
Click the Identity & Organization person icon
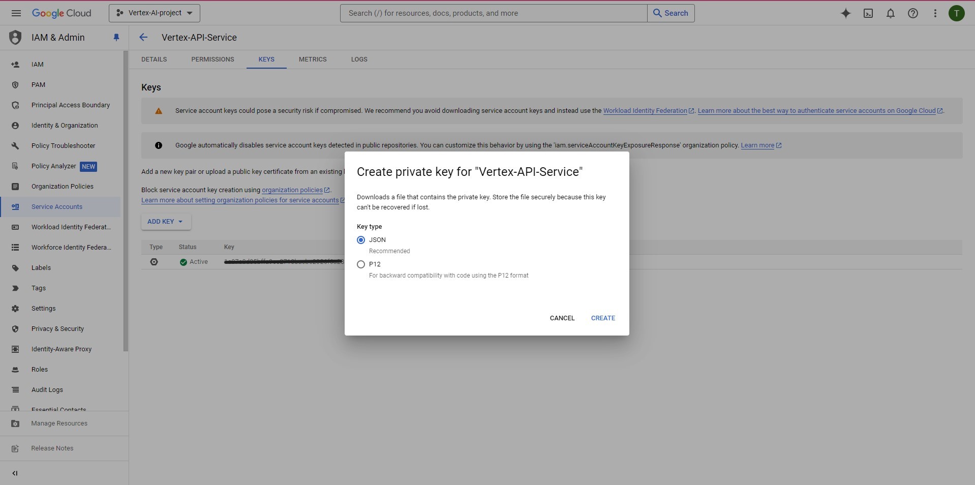click(15, 126)
